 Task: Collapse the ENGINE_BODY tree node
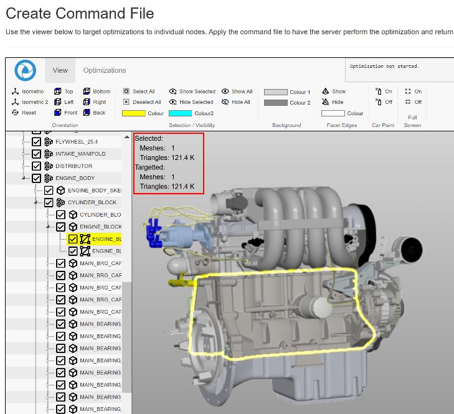click(x=24, y=178)
